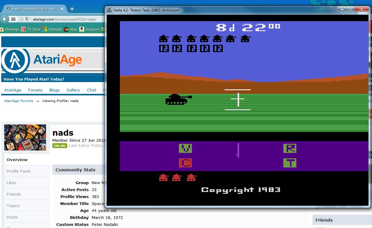
Task: Click the red C damage indicator in Robot Tank
Action: coord(185,163)
